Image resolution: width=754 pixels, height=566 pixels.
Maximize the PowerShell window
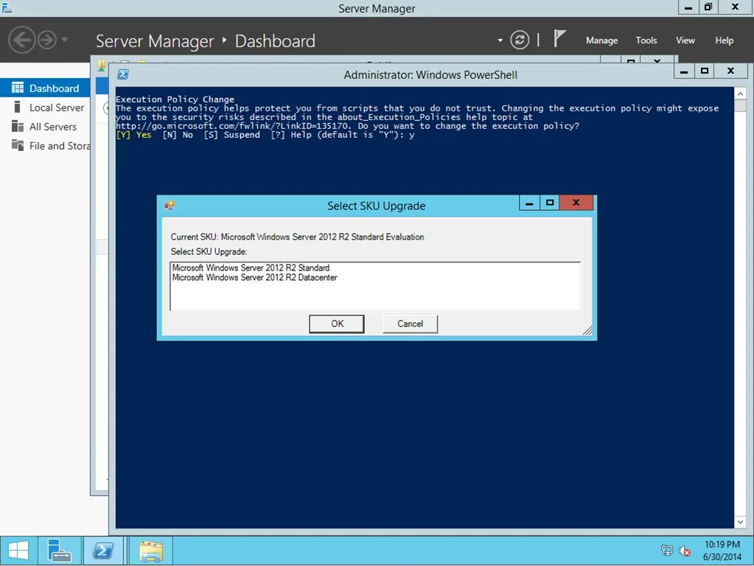[705, 71]
